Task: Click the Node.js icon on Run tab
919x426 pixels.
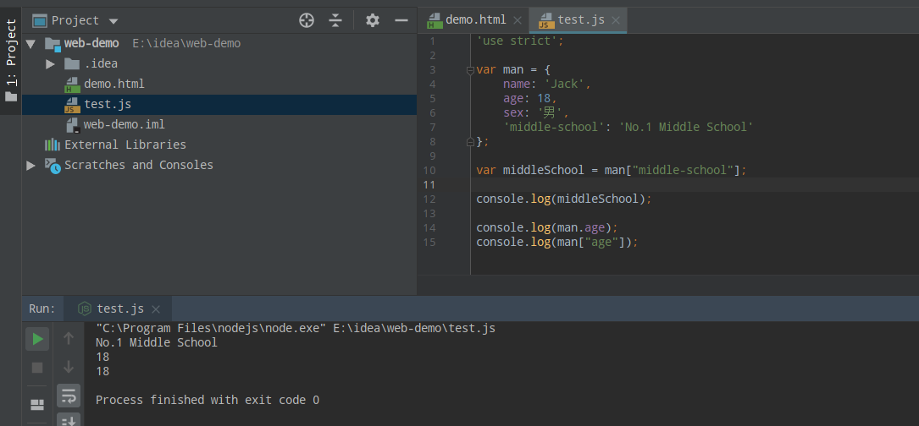Action: point(85,309)
